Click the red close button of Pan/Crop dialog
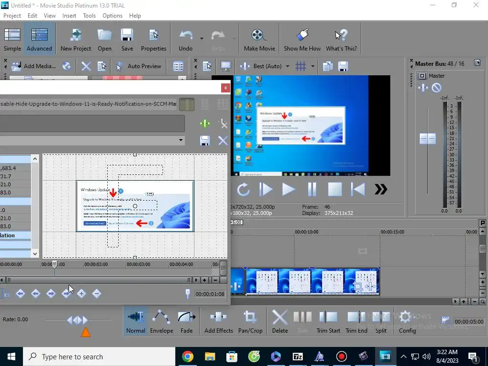This screenshot has width=488, height=366. (225, 88)
